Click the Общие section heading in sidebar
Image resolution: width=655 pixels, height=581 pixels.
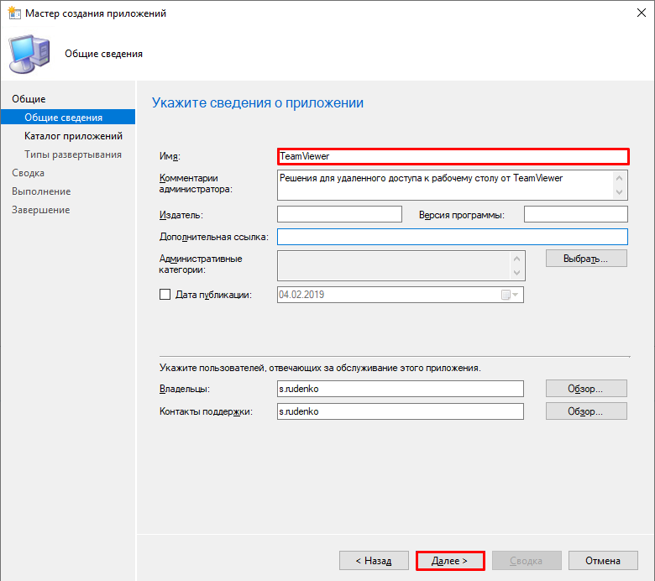(x=29, y=99)
